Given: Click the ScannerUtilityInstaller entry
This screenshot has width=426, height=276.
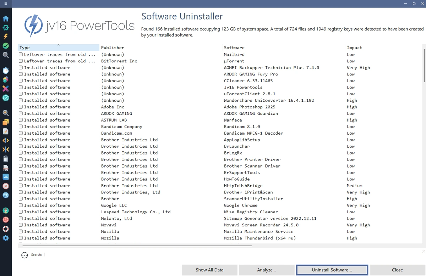Looking at the screenshot, I should point(253,199).
